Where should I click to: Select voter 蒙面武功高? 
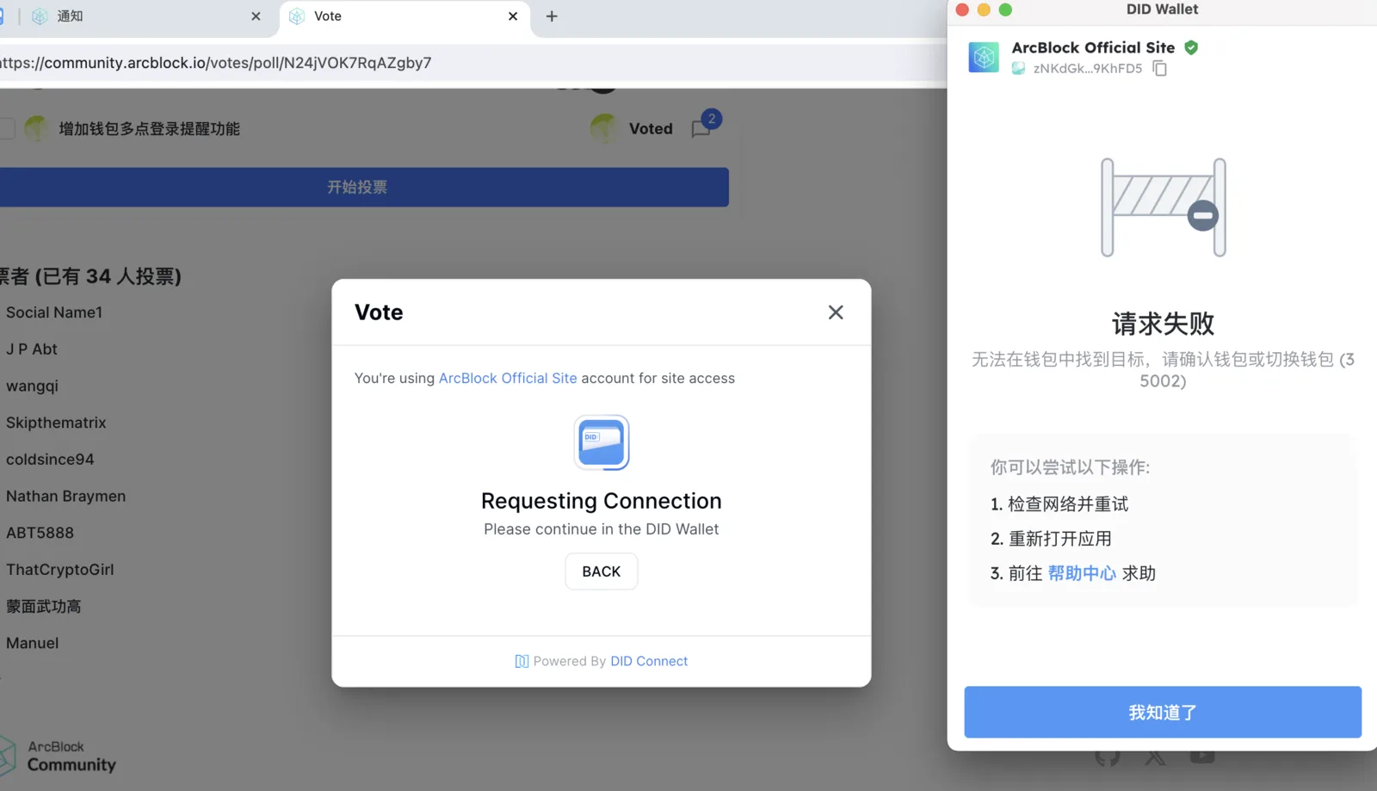pyautogui.click(x=43, y=607)
